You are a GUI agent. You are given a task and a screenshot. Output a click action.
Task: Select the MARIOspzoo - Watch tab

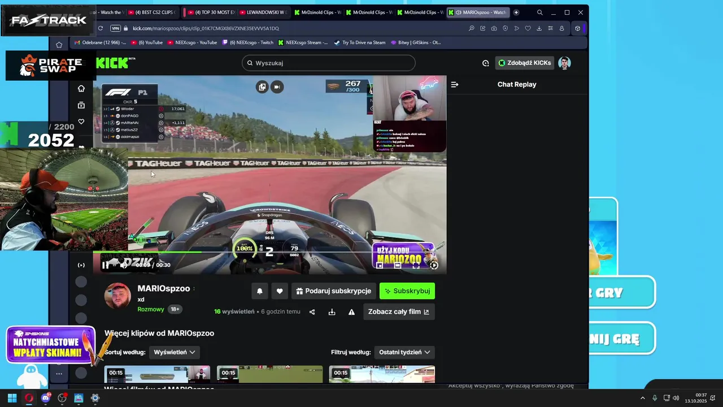click(x=478, y=12)
